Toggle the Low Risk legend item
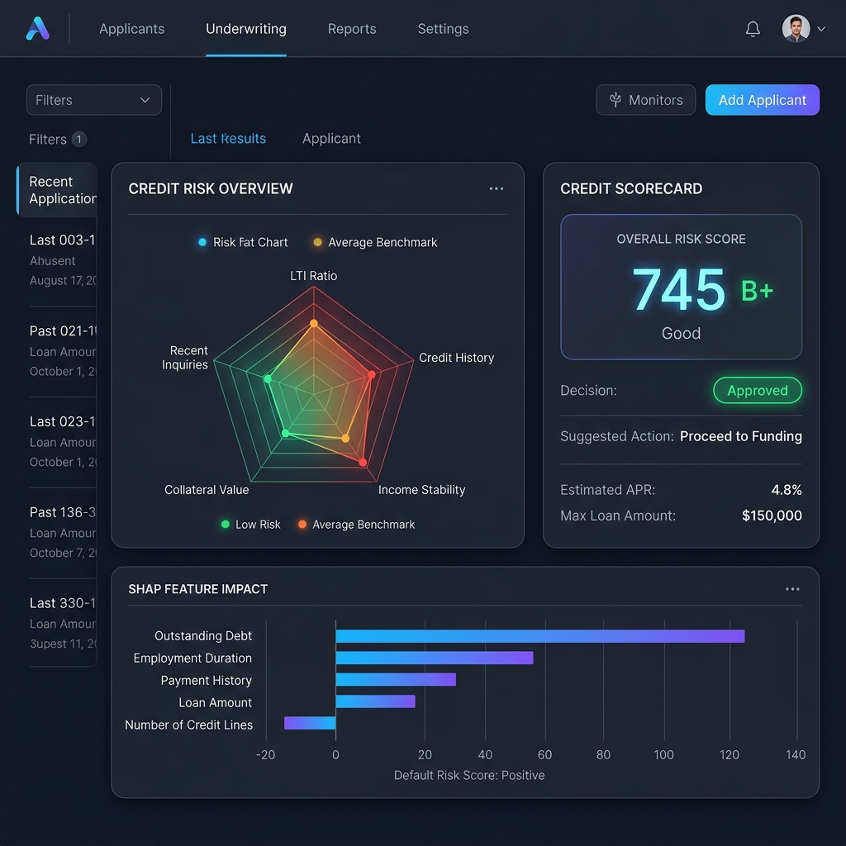846x846 pixels. (x=251, y=525)
